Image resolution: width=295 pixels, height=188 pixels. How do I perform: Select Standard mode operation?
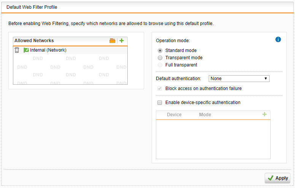coord(160,51)
